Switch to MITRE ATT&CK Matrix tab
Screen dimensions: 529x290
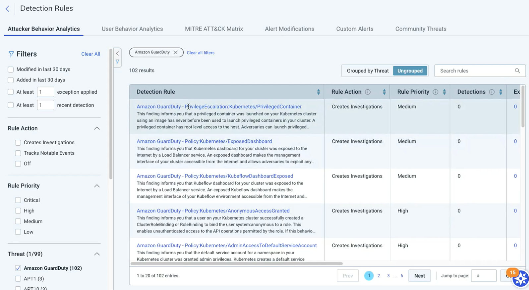coord(214,29)
